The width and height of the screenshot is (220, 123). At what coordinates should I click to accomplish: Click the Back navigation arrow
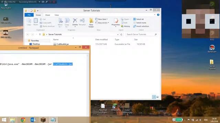28,35
